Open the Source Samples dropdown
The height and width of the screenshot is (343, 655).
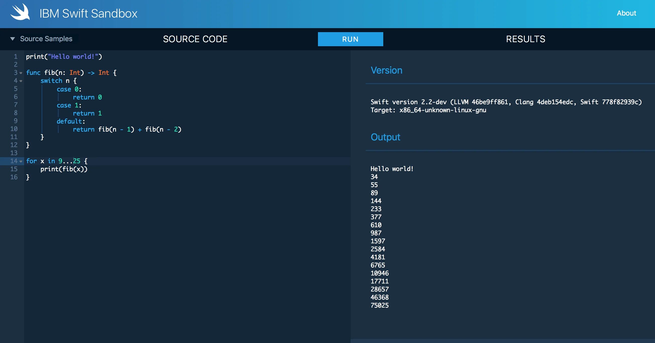click(x=42, y=39)
